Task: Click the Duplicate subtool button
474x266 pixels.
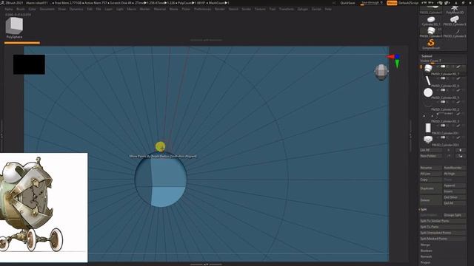Action: tap(431, 188)
